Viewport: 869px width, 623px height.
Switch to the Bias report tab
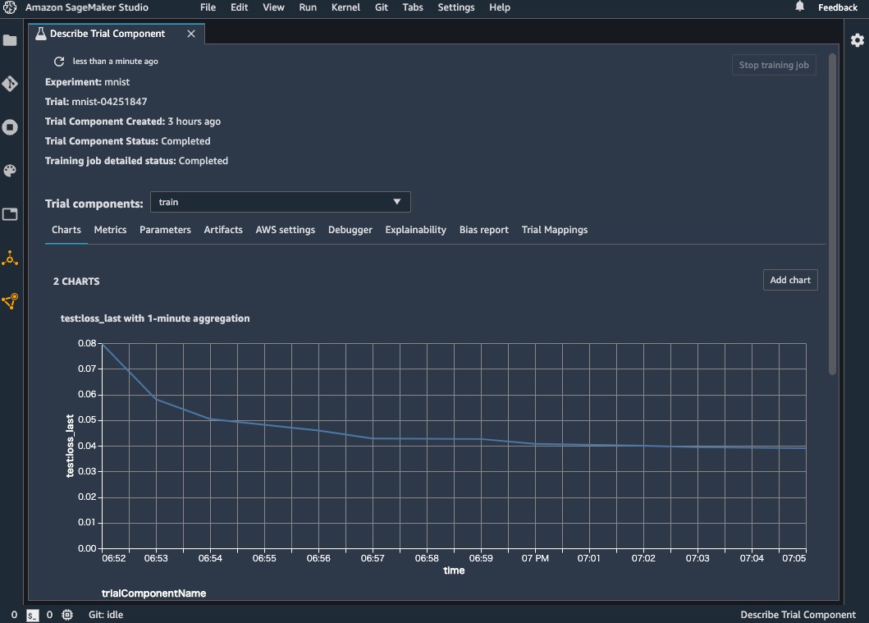point(484,230)
